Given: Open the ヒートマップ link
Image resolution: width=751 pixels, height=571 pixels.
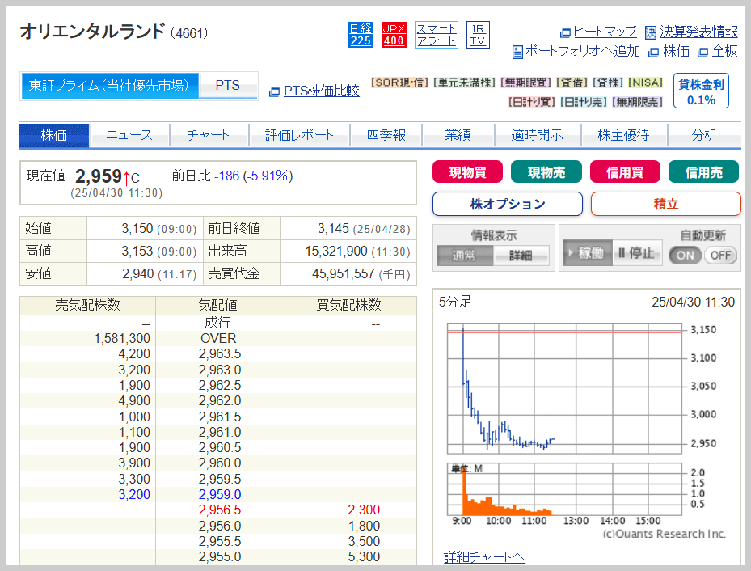Looking at the screenshot, I should [605, 32].
